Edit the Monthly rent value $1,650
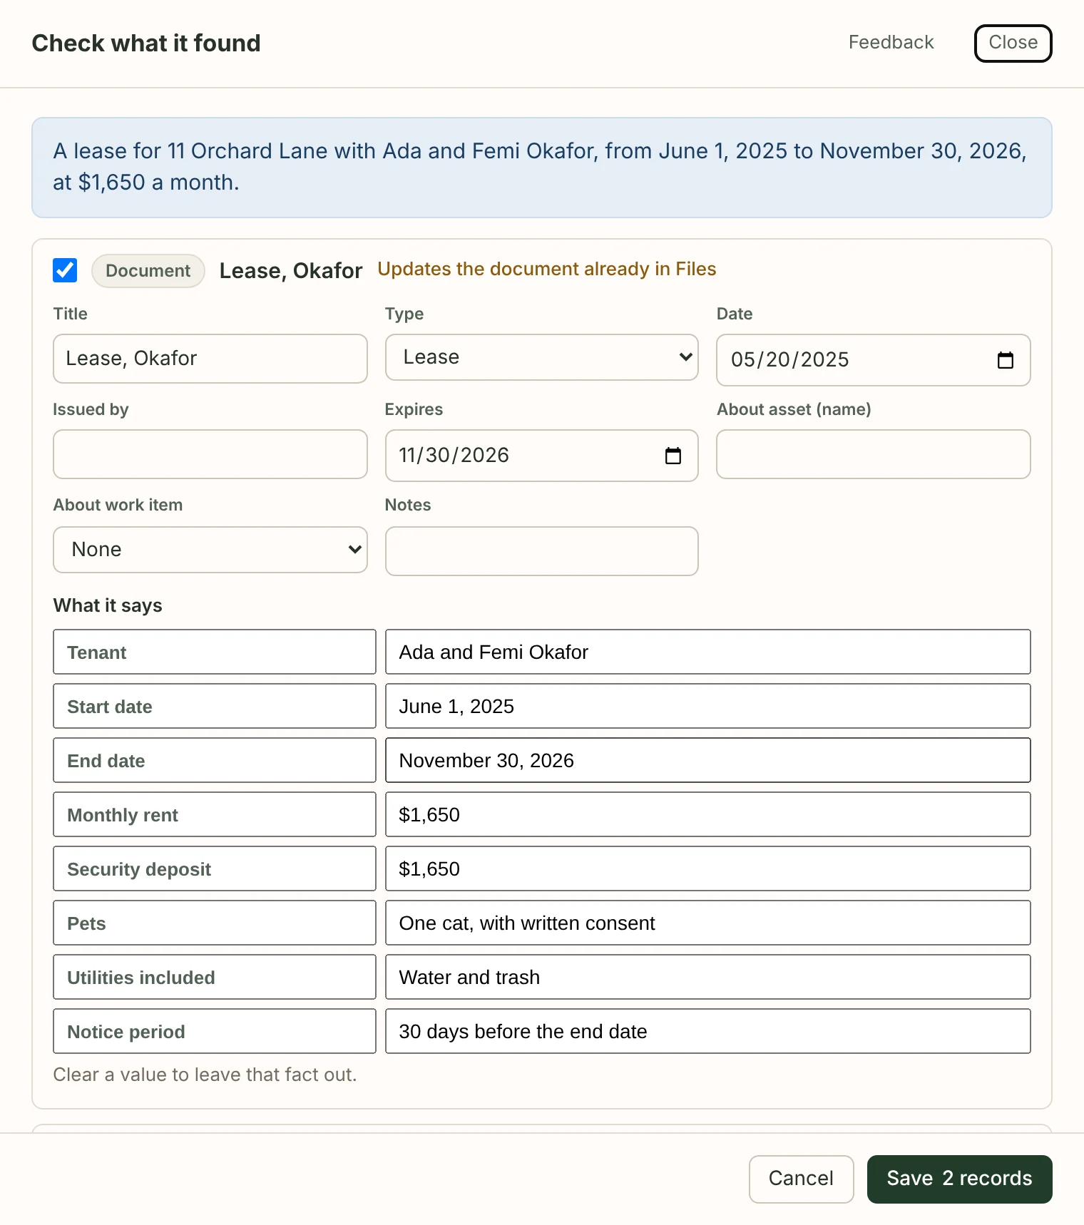This screenshot has height=1225, width=1084. [708, 814]
